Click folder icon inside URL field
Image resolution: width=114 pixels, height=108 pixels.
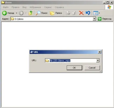[x=47, y=61]
